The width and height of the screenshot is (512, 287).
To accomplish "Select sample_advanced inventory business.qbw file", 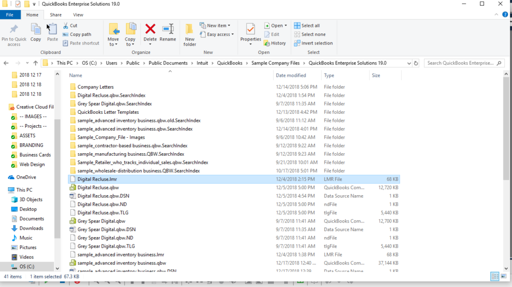I will point(118,263).
